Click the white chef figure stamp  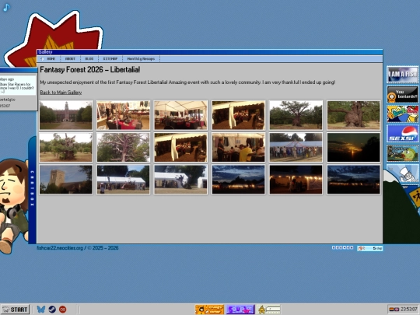(x=404, y=173)
